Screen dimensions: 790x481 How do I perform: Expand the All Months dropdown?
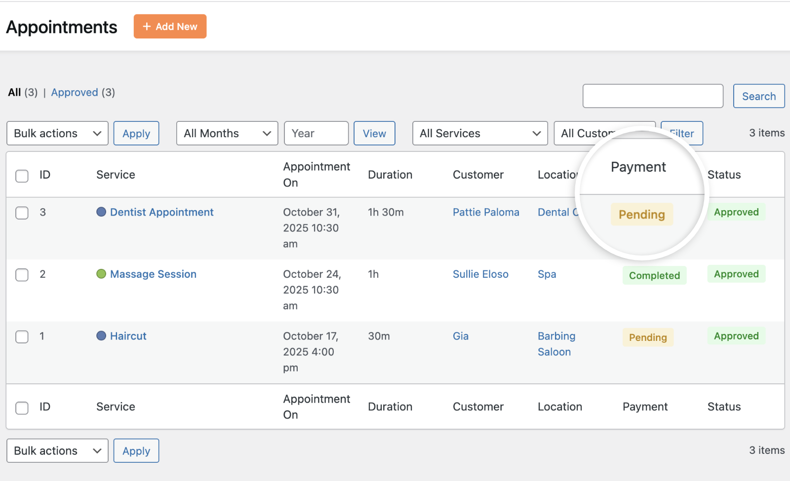click(x=227, y=133)
